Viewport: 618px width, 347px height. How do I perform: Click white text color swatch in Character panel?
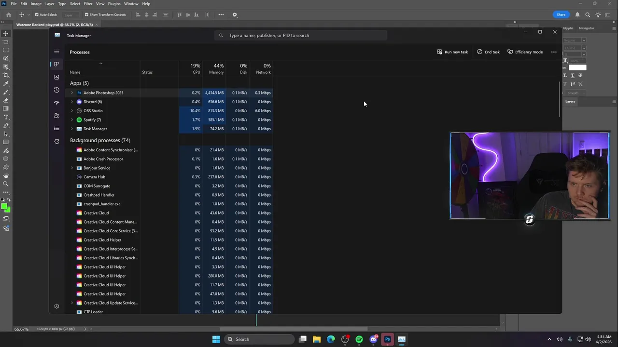click(x=577, y=67)
